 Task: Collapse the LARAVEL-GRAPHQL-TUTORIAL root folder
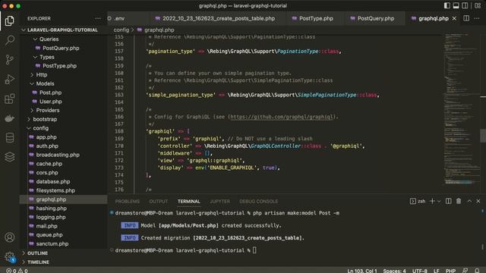[x=62, y=30]
